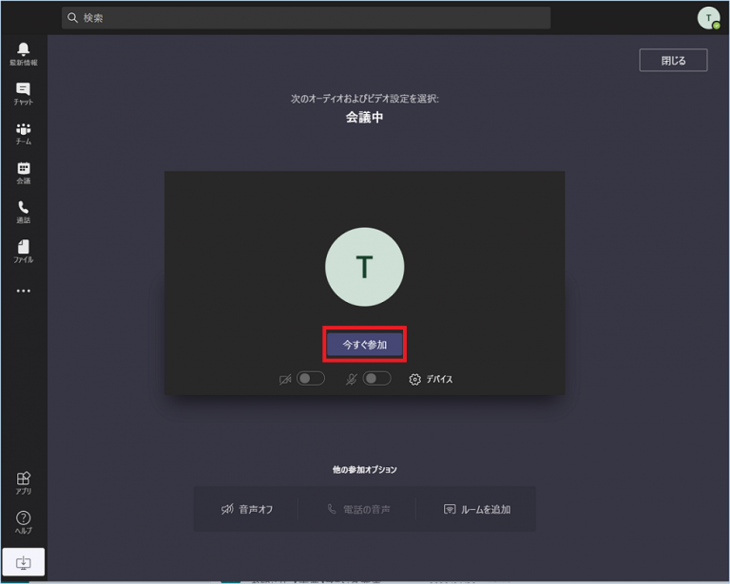Select the 電話の音声 phone audio option
The width and height of the screenshot is (730, 584).
pos(358,509)
